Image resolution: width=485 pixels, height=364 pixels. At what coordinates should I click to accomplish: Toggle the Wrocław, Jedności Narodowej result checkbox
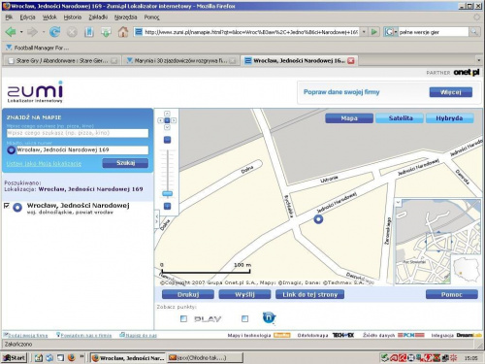6,206
